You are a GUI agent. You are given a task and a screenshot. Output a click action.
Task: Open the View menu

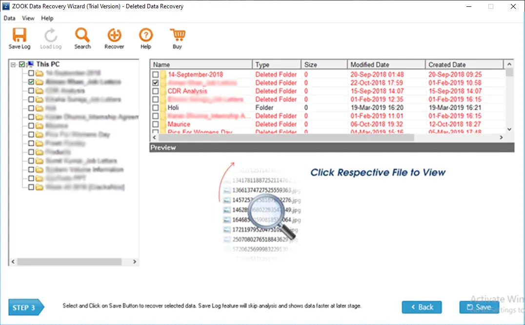pyautogui.click(x=28, y=18)
